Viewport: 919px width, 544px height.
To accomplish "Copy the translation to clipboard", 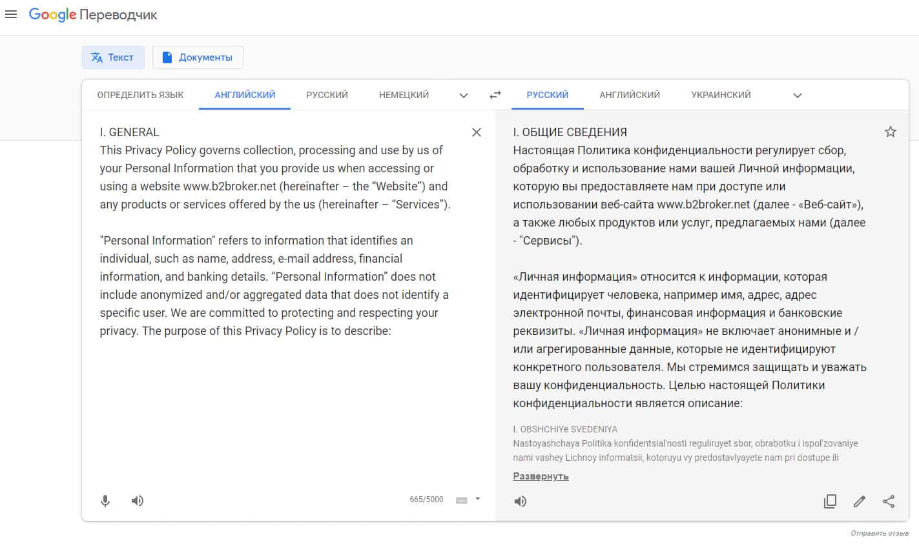I will click(830, 501).
